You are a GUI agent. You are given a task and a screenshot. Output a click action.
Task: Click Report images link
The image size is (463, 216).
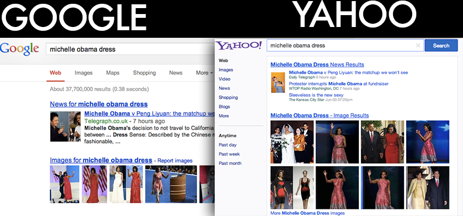[175, 161]
